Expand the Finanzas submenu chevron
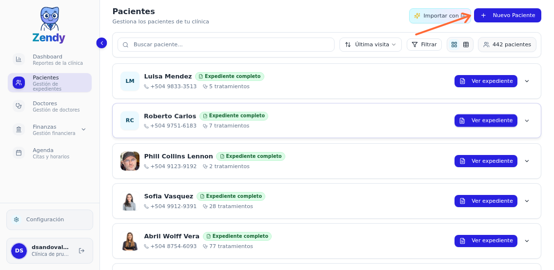The image size is (554, 270). point(83,129)
